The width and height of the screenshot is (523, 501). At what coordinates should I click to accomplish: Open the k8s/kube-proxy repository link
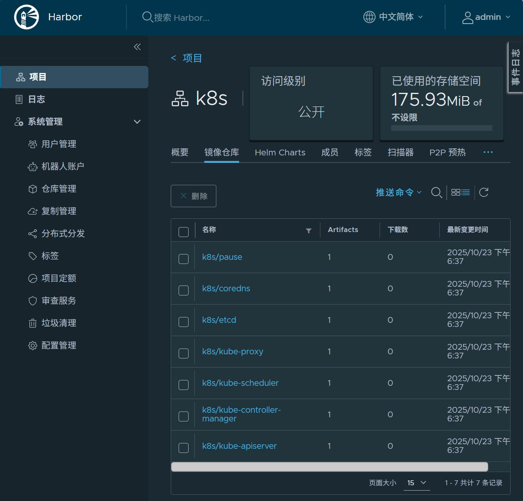pyautogui.click(x=233, y=351)
